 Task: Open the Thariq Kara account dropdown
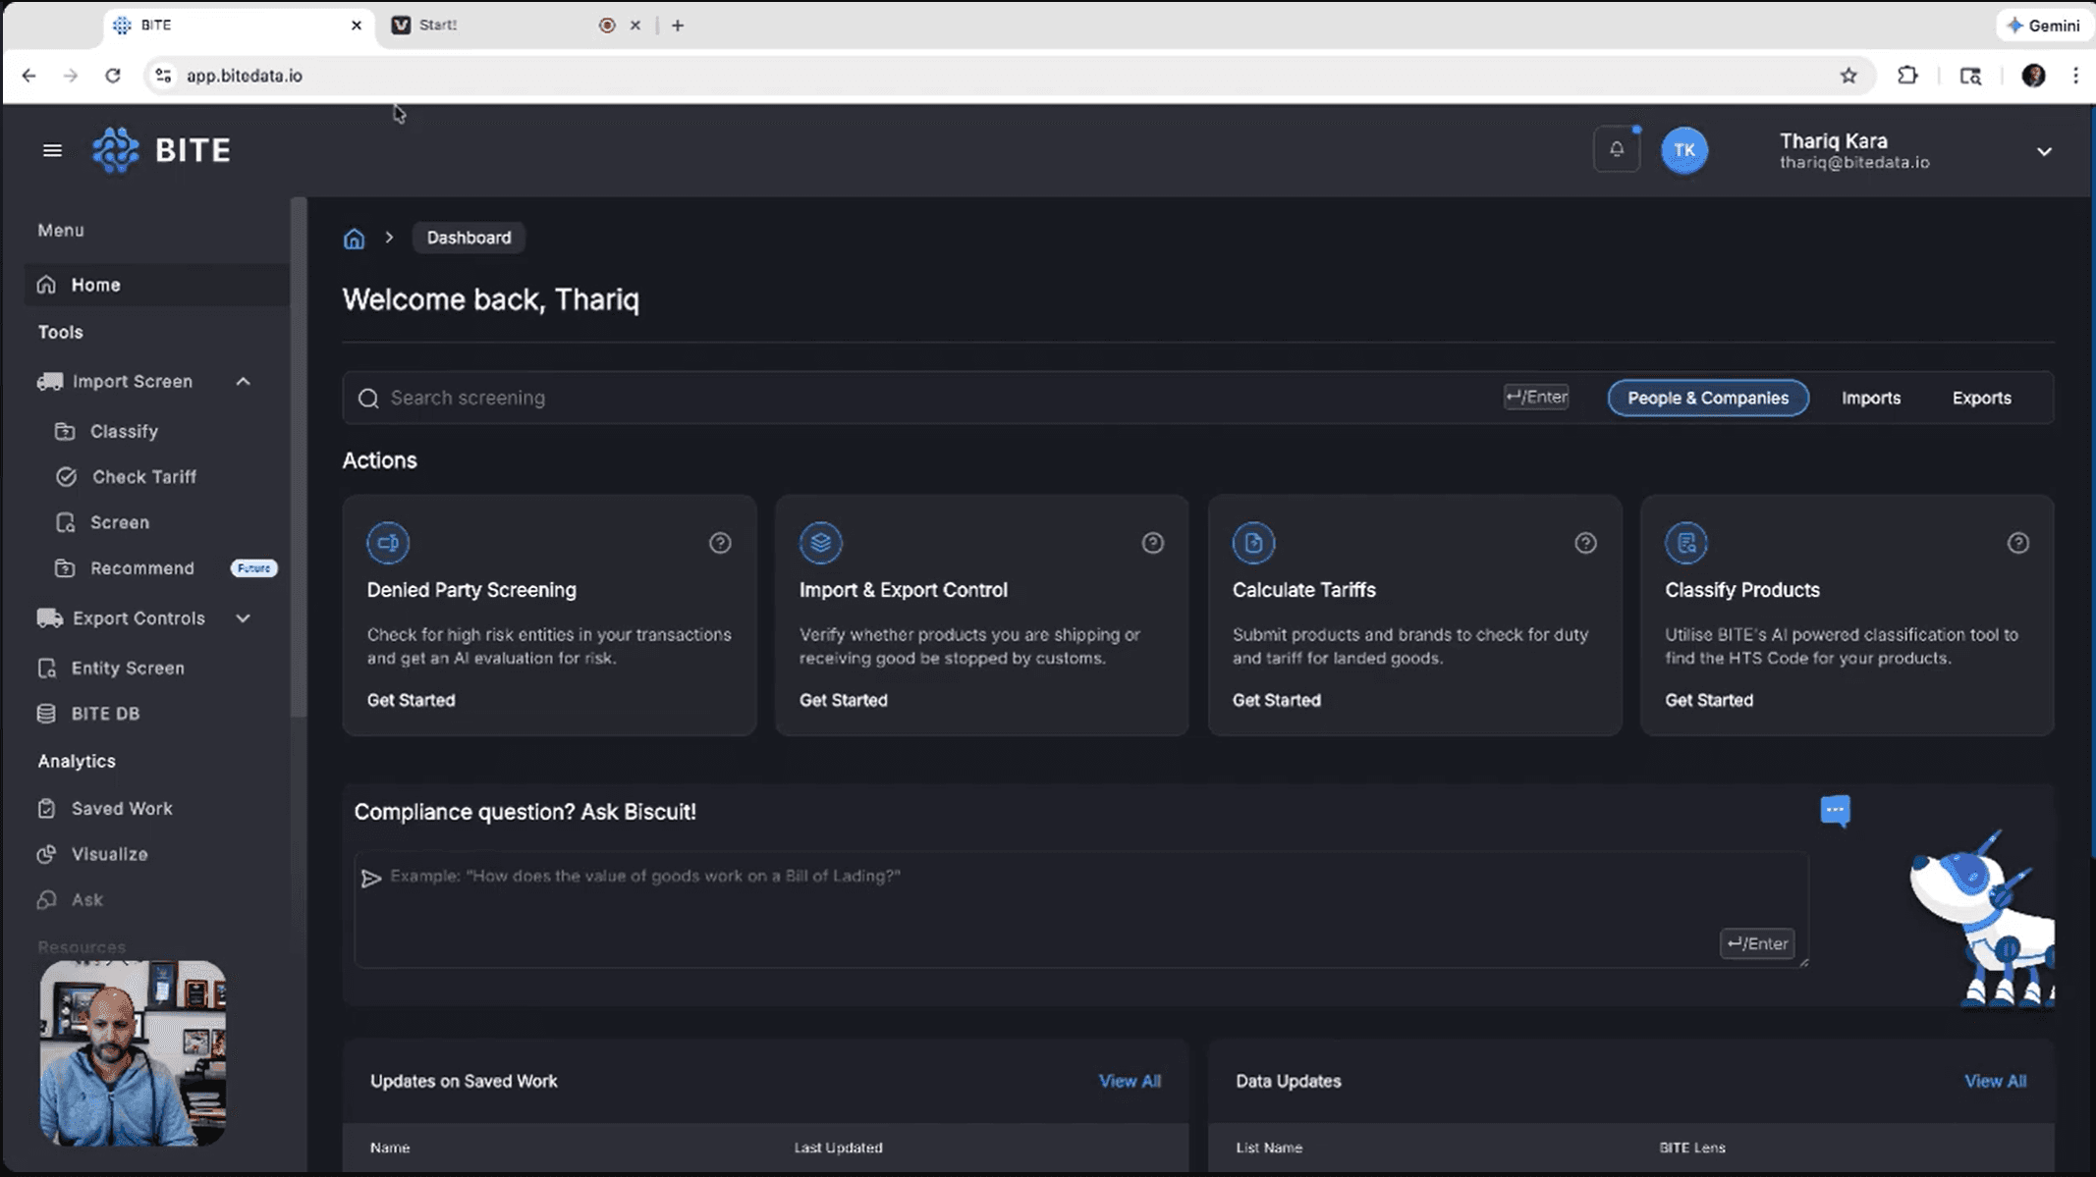coord(2044,150)
